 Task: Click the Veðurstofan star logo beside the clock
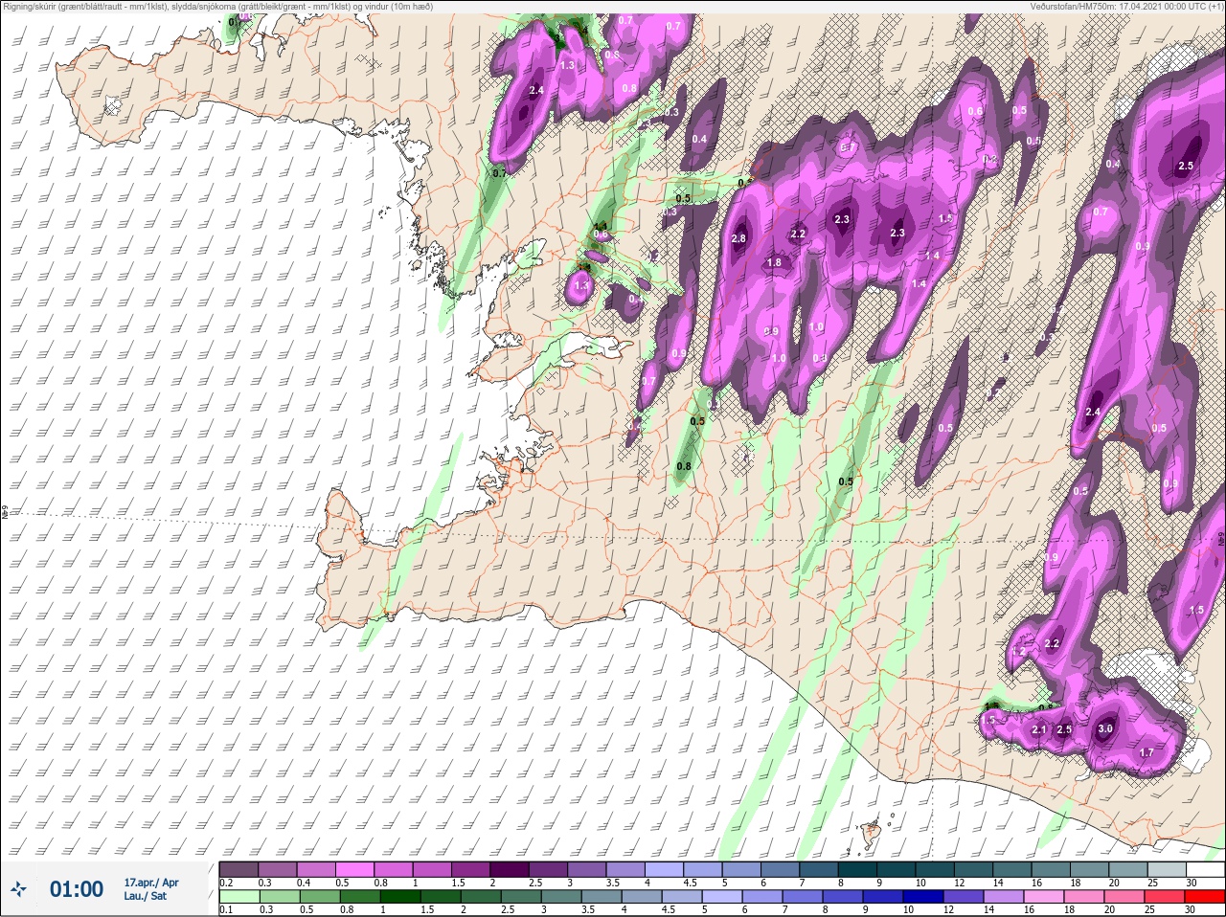(18, 889)
